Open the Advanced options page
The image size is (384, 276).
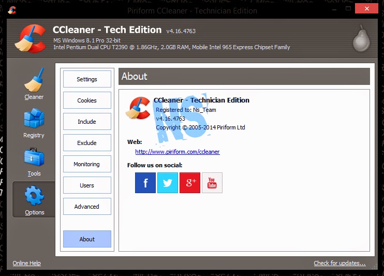point(87,207)
